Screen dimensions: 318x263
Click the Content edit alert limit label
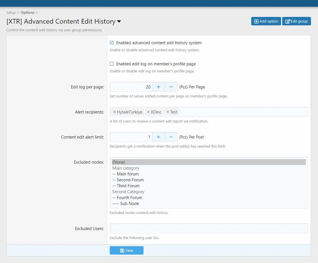82,137
